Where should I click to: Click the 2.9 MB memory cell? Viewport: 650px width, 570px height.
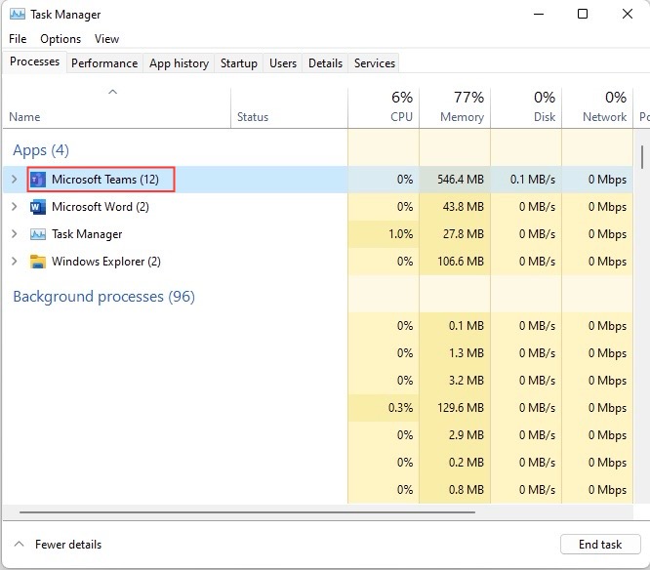tap(455, 435)
